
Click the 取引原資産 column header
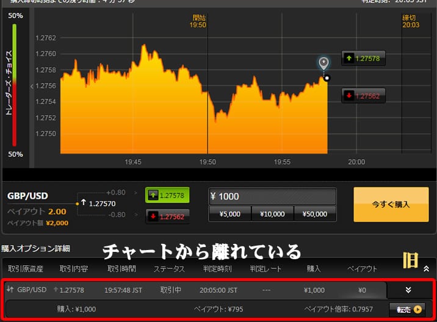click(26, 269)
